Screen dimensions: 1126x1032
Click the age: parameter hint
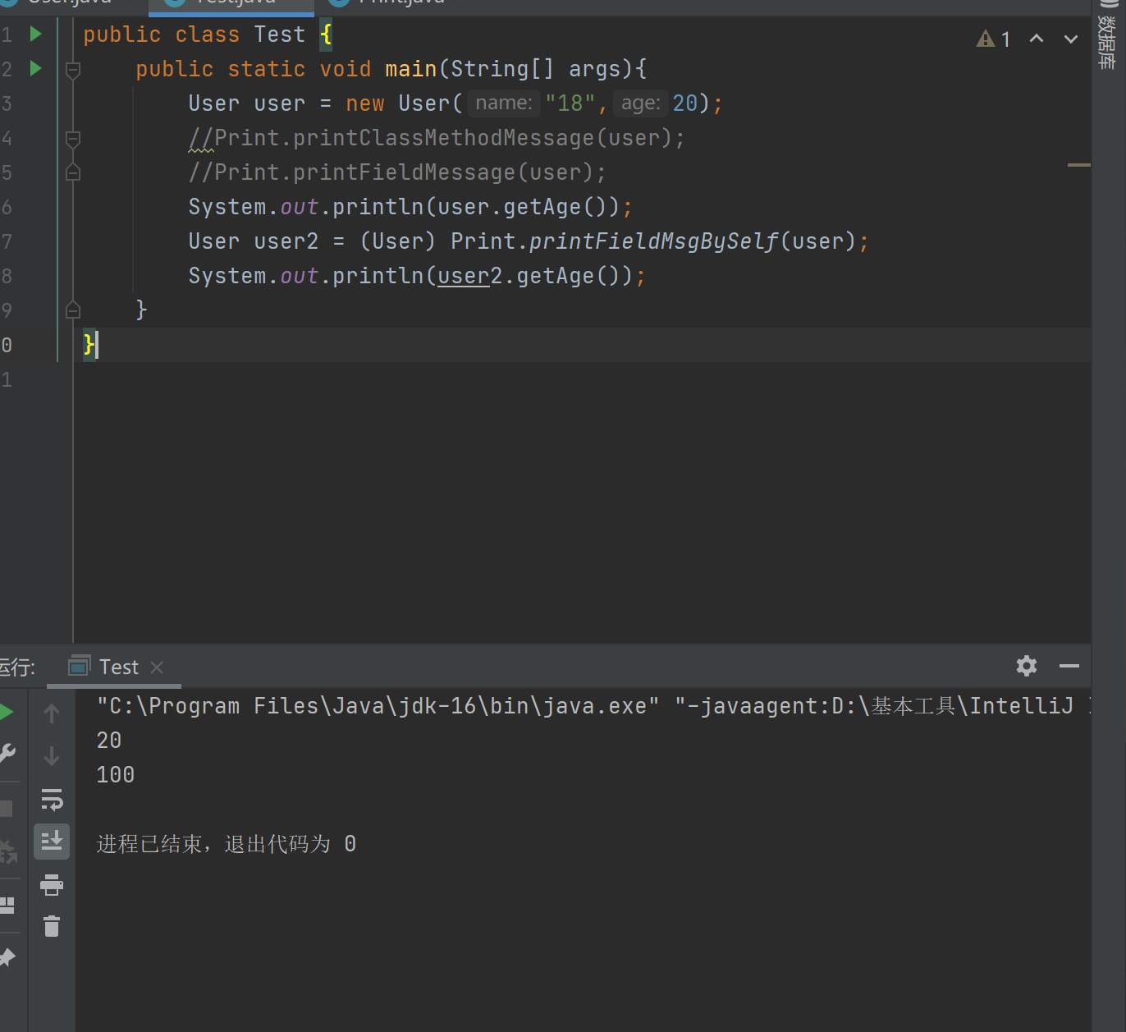(x=641, y=103)
